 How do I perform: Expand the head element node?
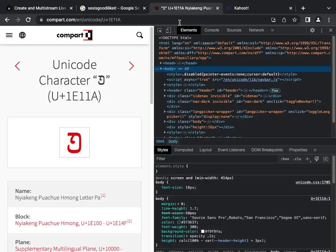[161, 63]
